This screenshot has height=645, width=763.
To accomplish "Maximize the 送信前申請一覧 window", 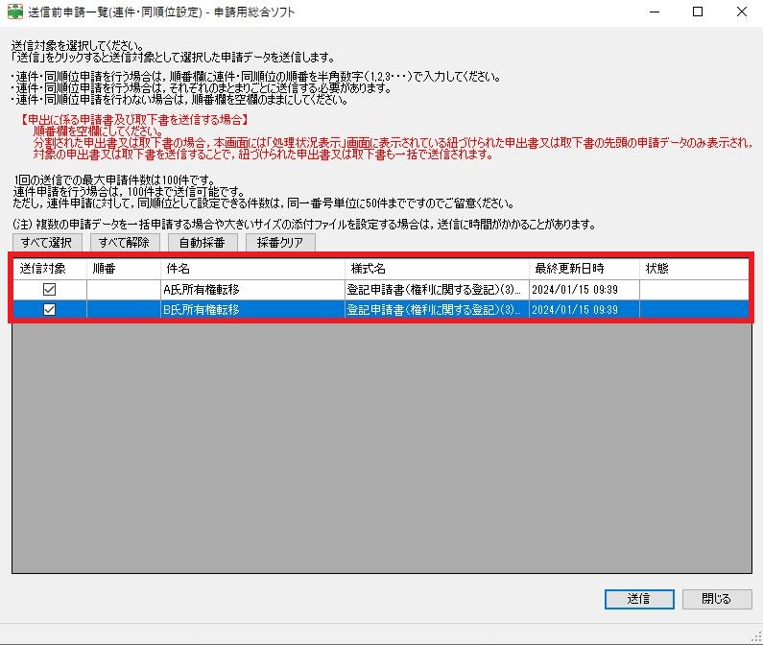I will coord(698,12).
